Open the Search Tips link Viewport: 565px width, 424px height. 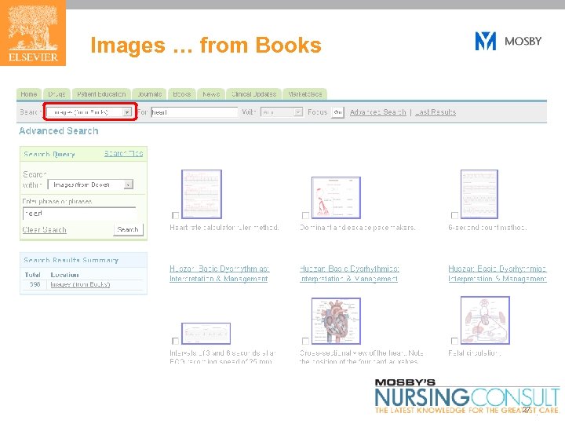[x=124, y=154]
